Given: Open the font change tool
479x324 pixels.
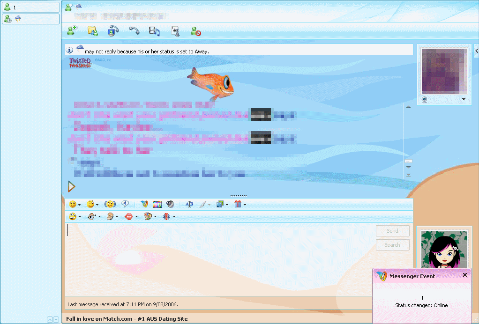Looking at the screenshot, I should [189, 204].
